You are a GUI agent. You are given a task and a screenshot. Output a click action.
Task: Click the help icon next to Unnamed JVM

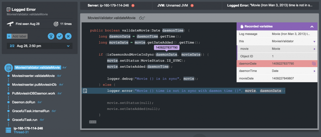tap(192, 6)
